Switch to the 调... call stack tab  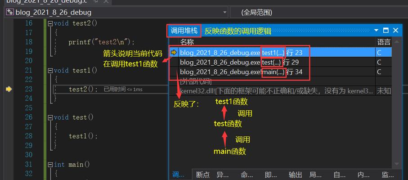178,175
